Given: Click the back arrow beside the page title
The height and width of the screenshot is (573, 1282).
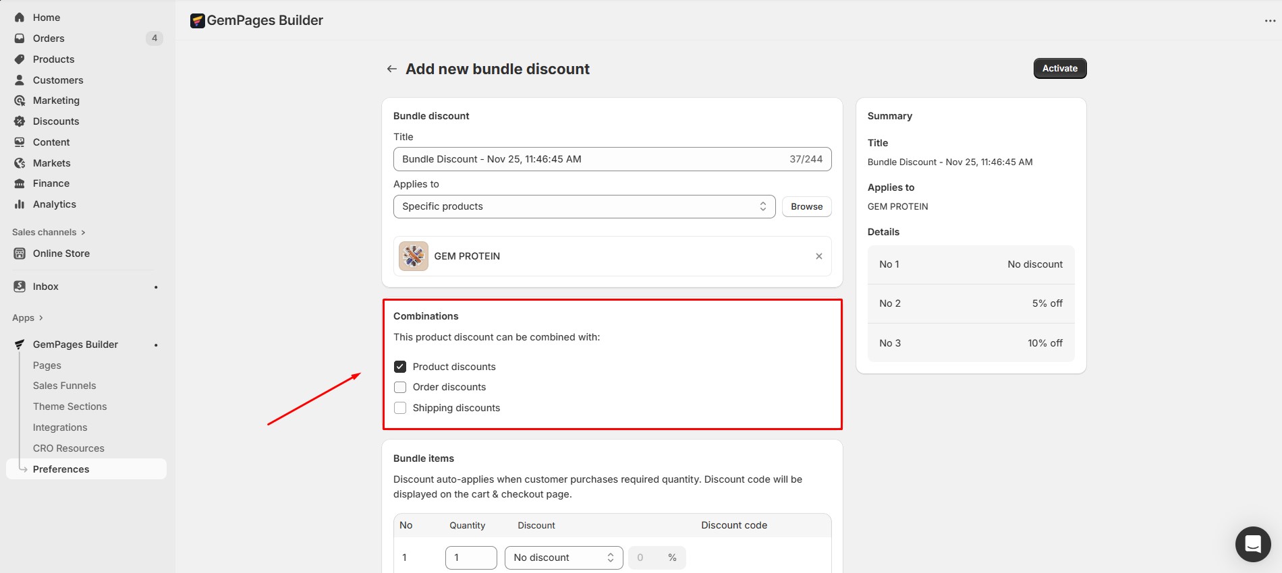Looking at the screenshot, I should (x=391, y=69).
